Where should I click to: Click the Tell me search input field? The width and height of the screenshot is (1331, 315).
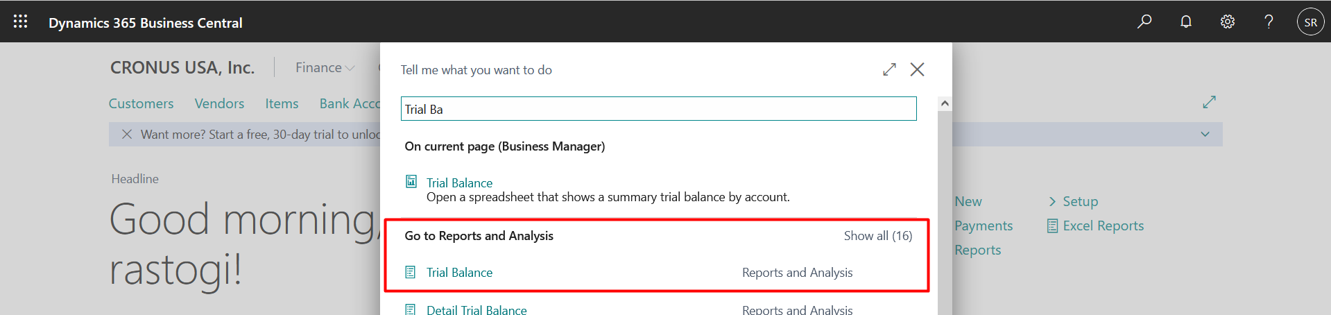(x=658, y=109)
